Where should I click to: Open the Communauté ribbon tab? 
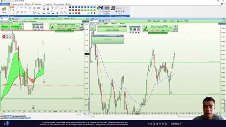(x=59, y=4)
